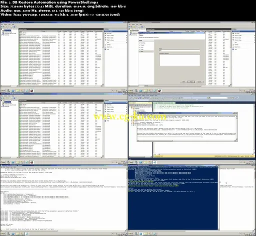
Task: Click Filter by Profile funnel icon in the wizard frame
Action: point(233,35)
